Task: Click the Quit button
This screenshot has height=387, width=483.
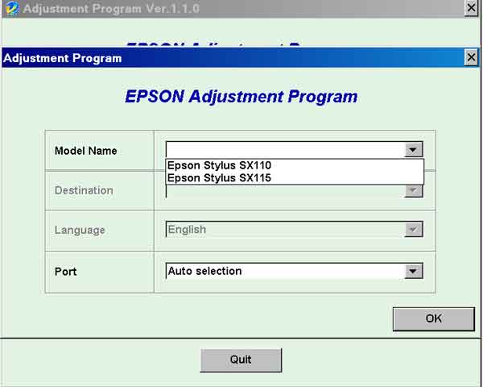Action: pyautogui.click(x=241, y=360)
